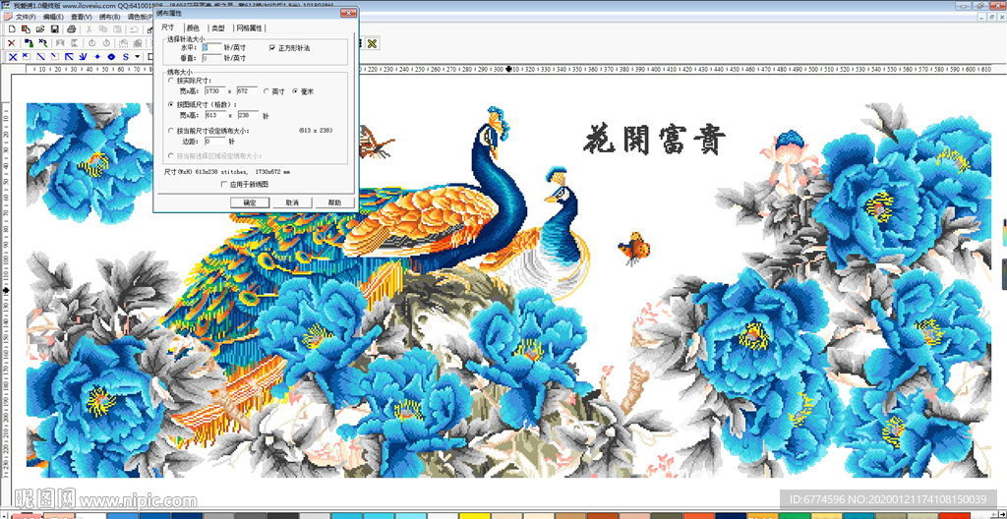Screen dimensions: 1007x519
Task: Click the flip horizontal icon
Action: pos(60,43)
